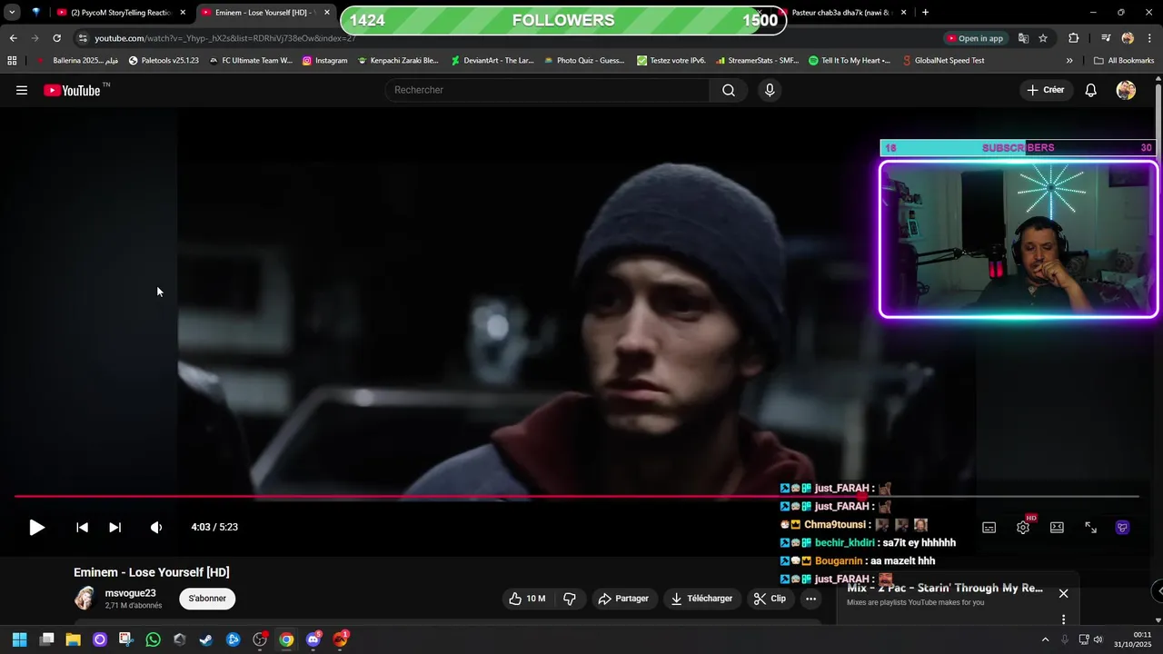
Task: Enter fullscreen mode
Action: 1090,527
